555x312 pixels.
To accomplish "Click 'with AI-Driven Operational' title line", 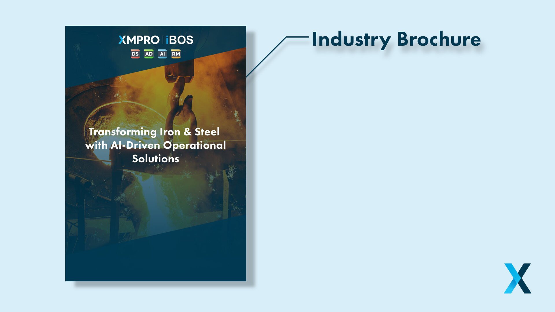I will click(156, 145).
